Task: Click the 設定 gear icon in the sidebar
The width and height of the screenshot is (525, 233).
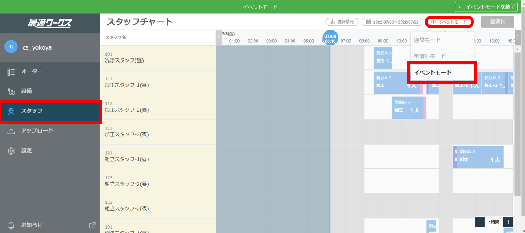Action: (x=11, y=151)
